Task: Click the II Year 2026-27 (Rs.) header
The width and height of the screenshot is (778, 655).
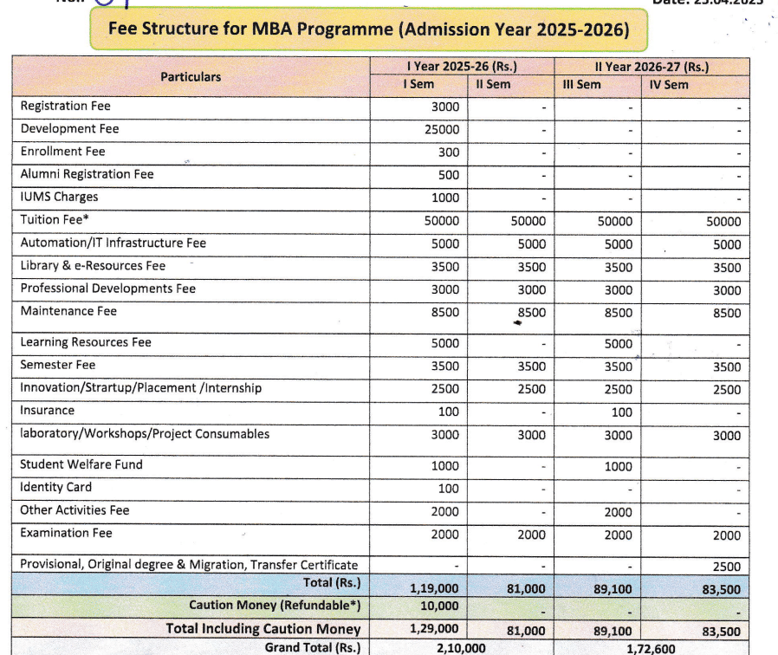Action: [x=652, y=67]
